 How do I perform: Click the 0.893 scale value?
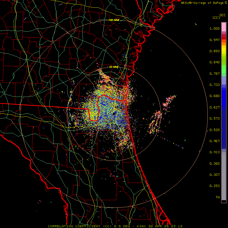tap(215, 51)
